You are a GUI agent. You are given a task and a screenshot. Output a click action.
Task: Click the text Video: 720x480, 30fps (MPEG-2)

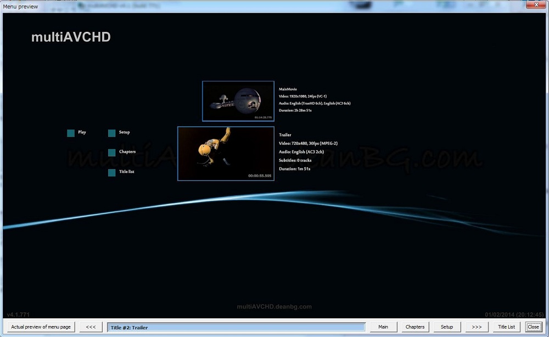pos(308,143)
